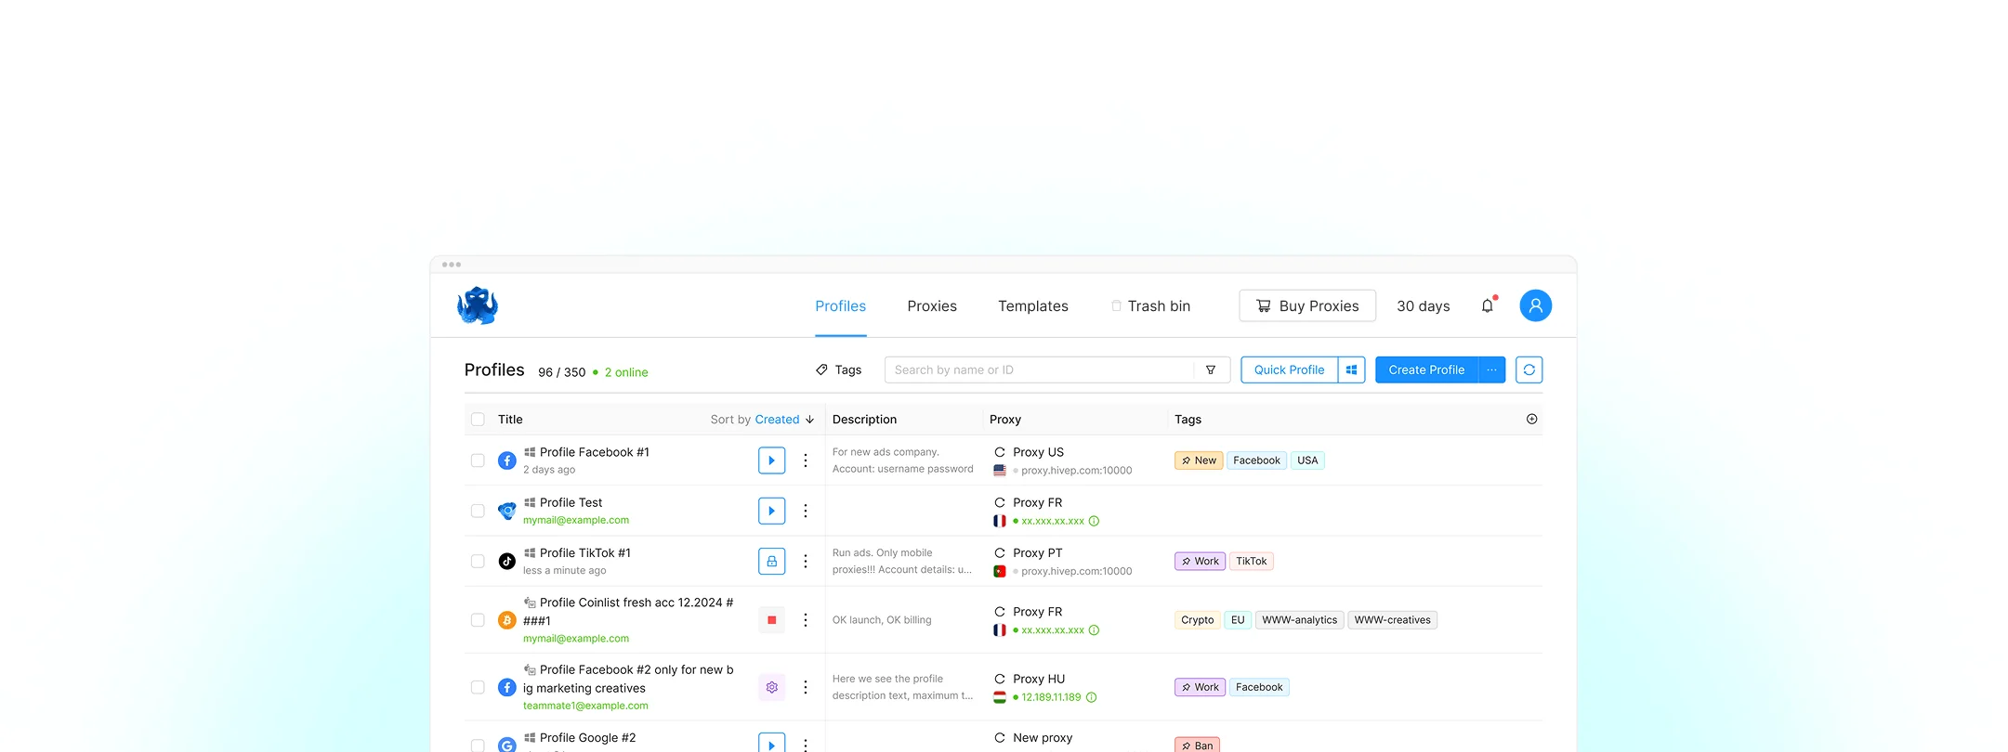The height and width of the screenshot is (752, 2008).
Task: Expand Create Profile more options dropdown
Action: [1491, 370]
